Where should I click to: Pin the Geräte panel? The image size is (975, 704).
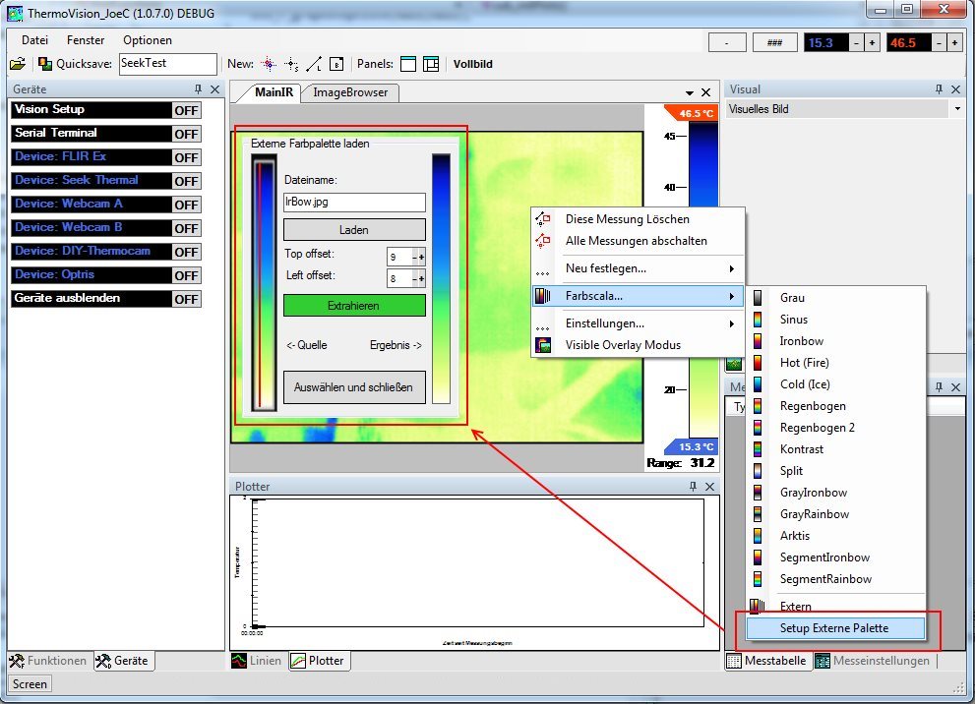198,89
